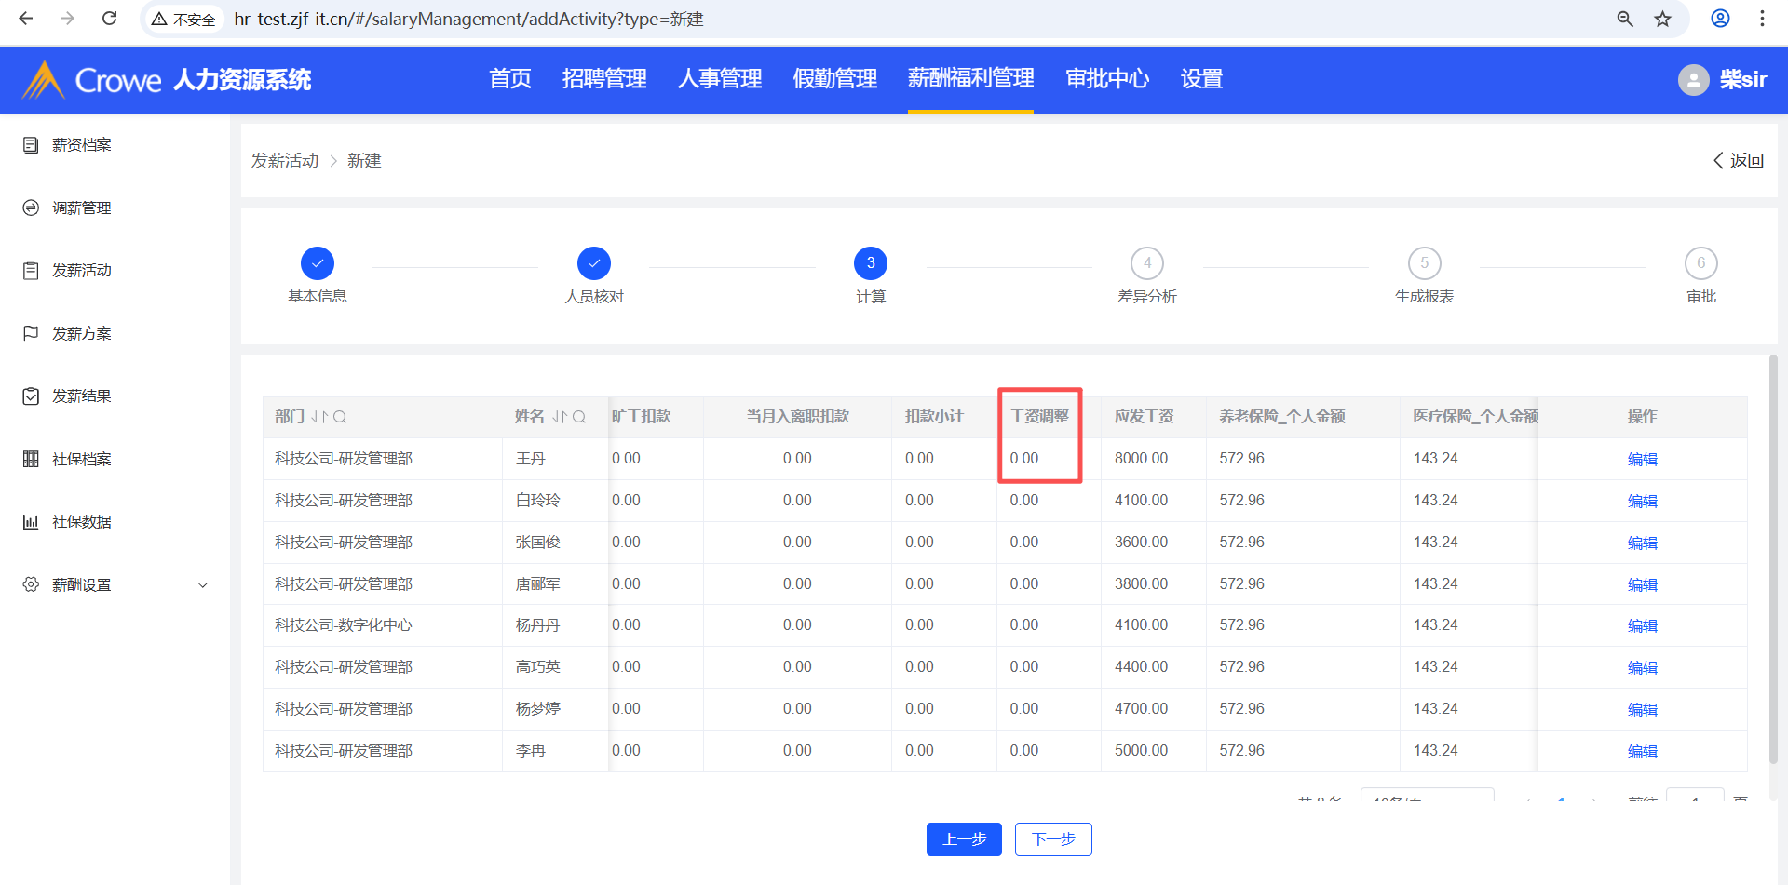Open the browser zoom magnifier icon
The height and width of the screenshot is (885, 1788).
coord(1625,19)
